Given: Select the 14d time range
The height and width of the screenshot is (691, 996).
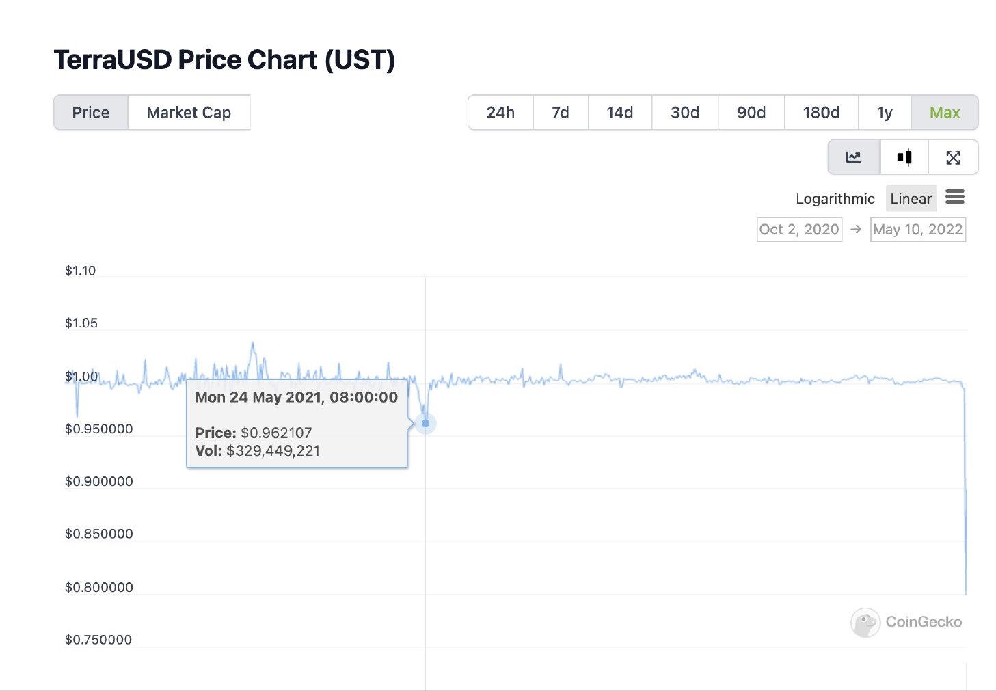Looking at the screenshot, I should (619, 113).
